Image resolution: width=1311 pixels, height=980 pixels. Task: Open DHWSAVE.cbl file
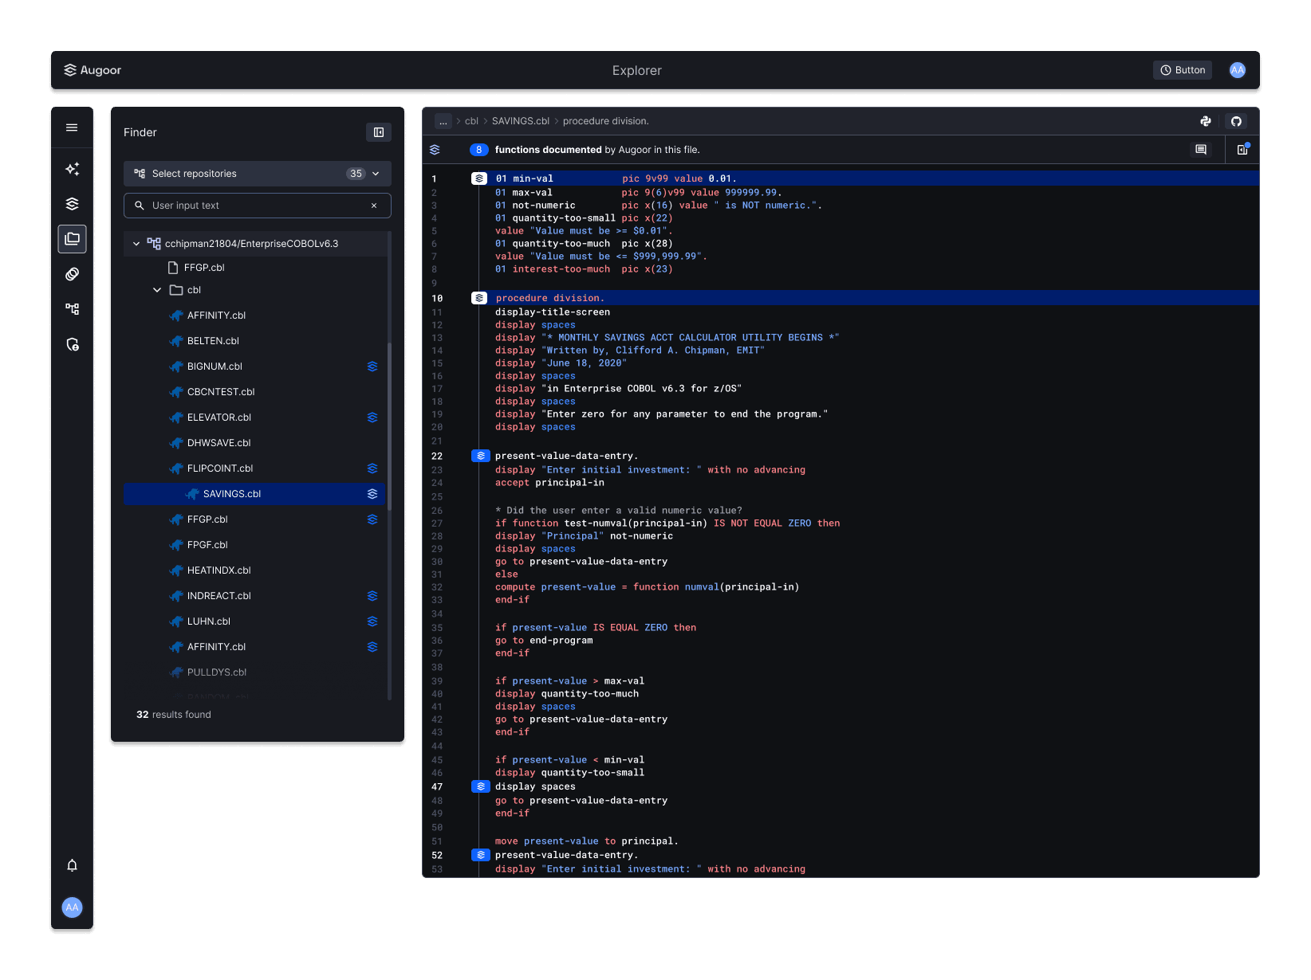pos(218,443)
